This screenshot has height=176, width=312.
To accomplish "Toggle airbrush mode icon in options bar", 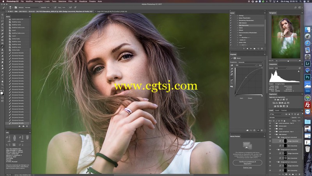I will tap(71, 7).
